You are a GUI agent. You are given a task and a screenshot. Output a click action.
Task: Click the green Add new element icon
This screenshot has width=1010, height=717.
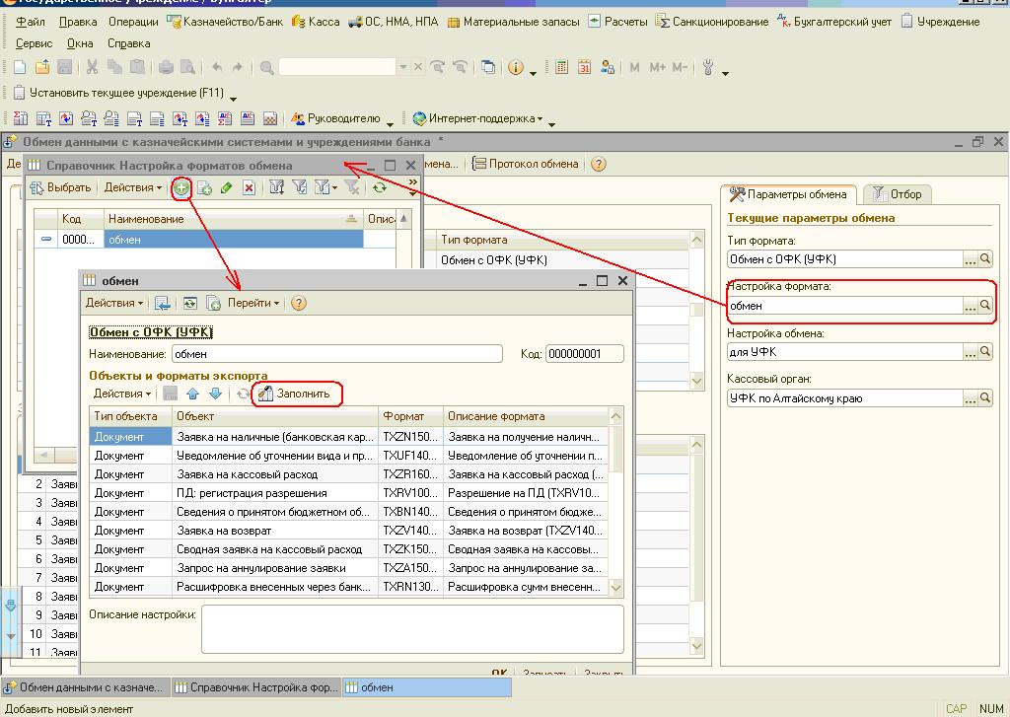pyautogui.click(x=181, y=187)
